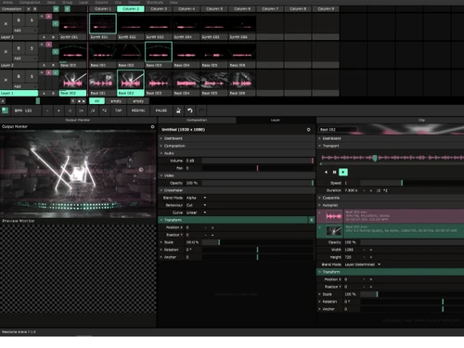Switch to the Layer tab
Screen dimensions: 464x348
tap(276, 120)
